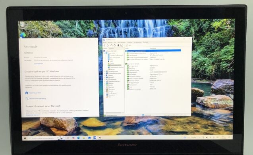The width and height of the screenshot is (253, 155).
Task: Open the Windows Start menu
Action: coord(25,138)
